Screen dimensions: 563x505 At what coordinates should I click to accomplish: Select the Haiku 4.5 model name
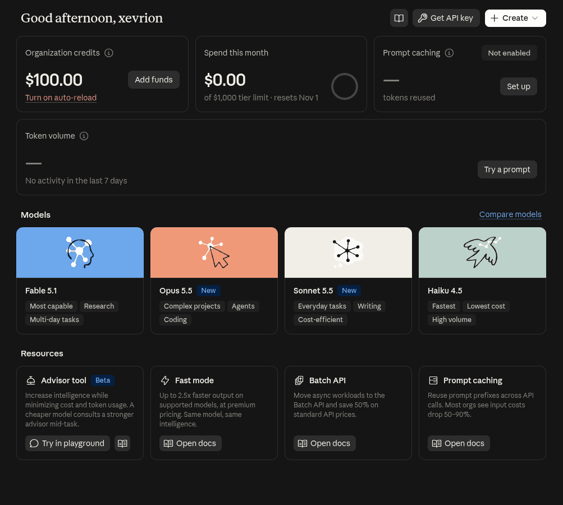point(445,291)
